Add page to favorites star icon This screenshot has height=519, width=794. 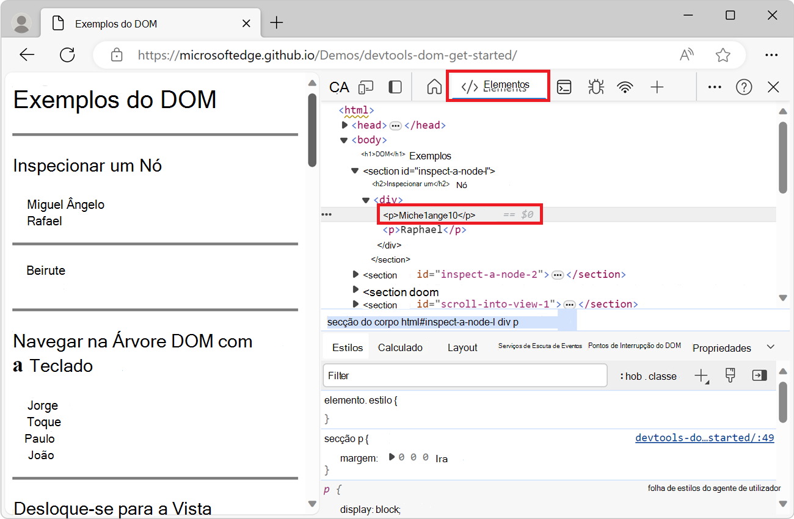[x=723, y=55]
